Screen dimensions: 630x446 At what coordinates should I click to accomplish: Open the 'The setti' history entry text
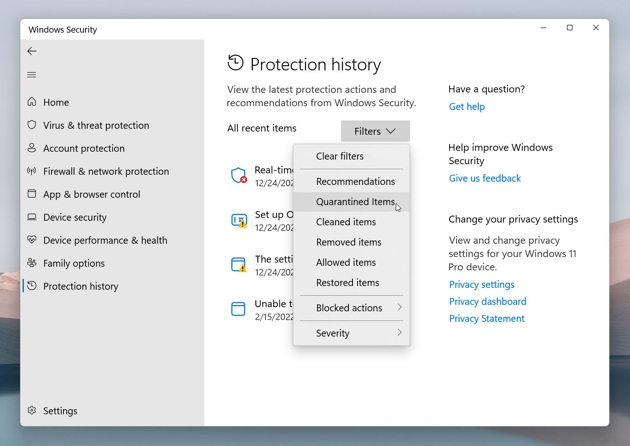(x=274, y=259)
